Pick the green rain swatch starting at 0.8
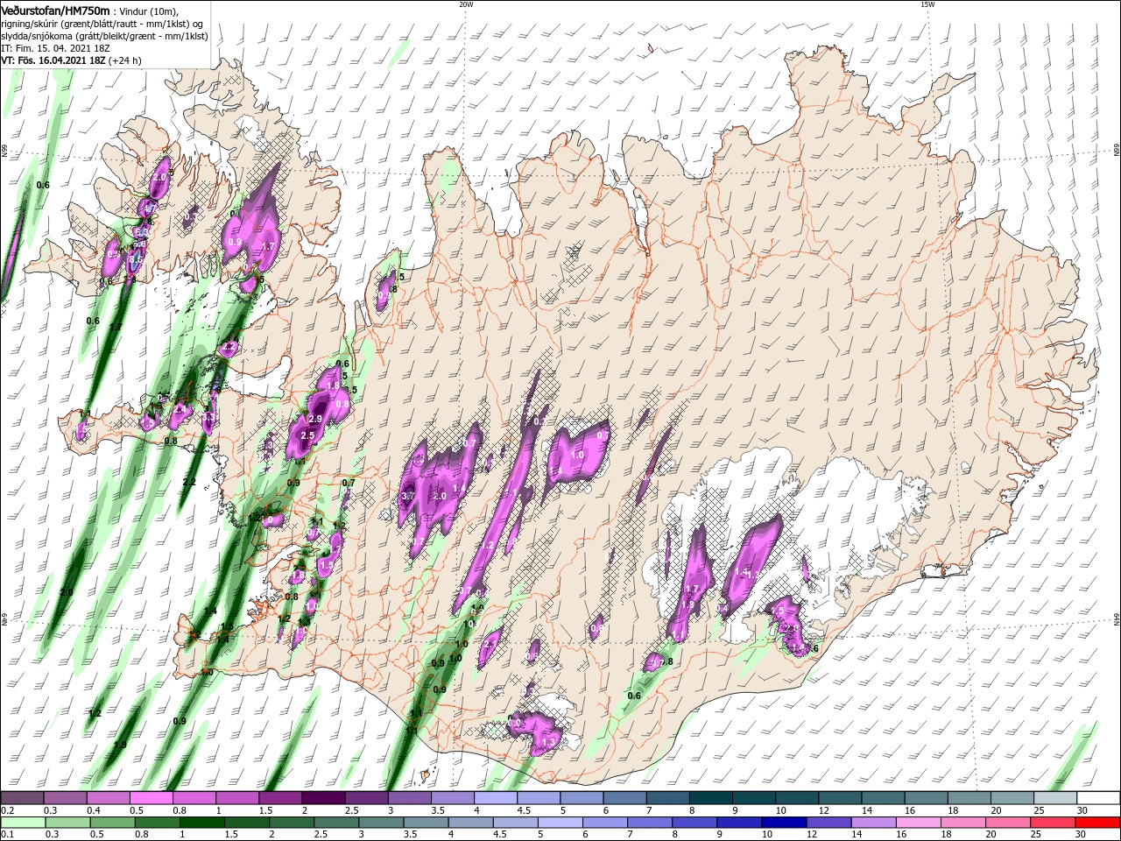This screenshot has height=841, width=1121. [x=157, y=823]
